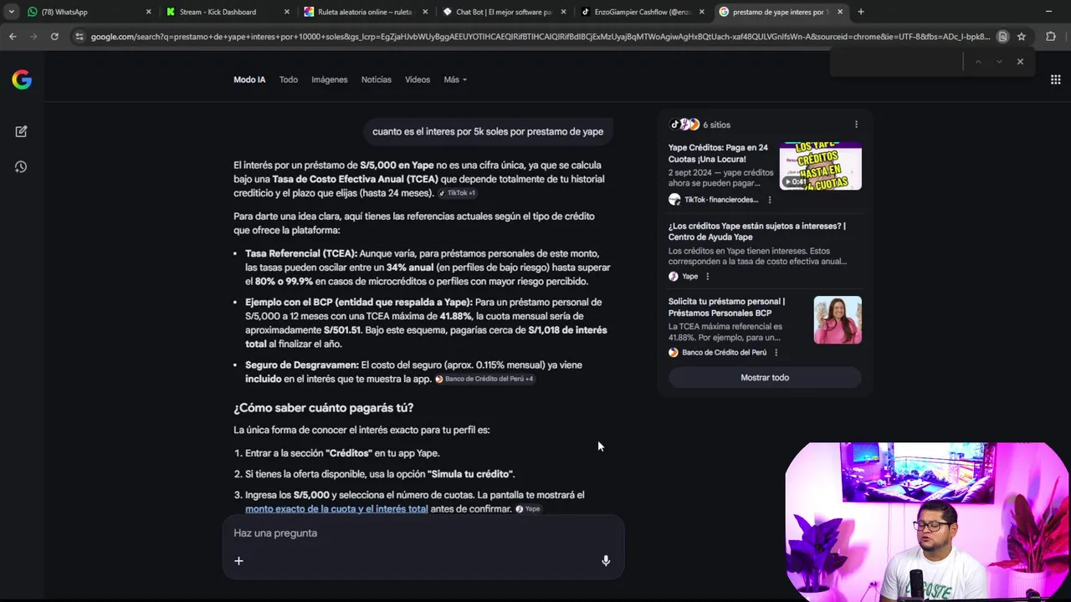Go to next find result
This screenshot has height=602, width=1071.
pyautogui.click(x=999, y=61)
